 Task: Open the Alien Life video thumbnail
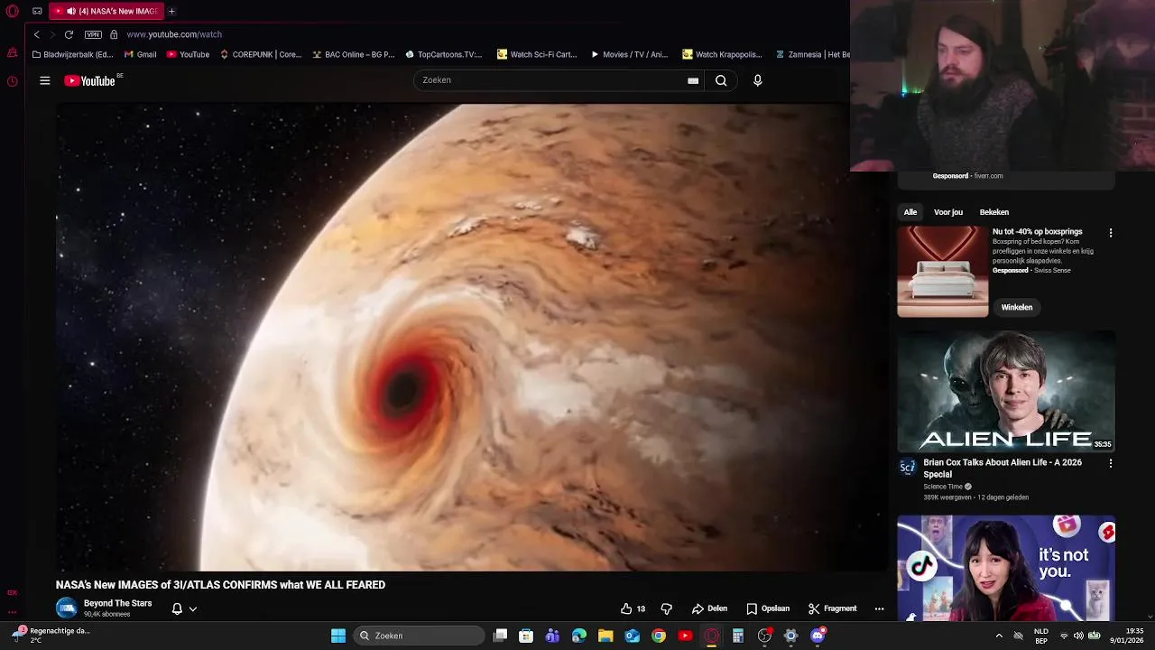click(x=1006, y=392)
